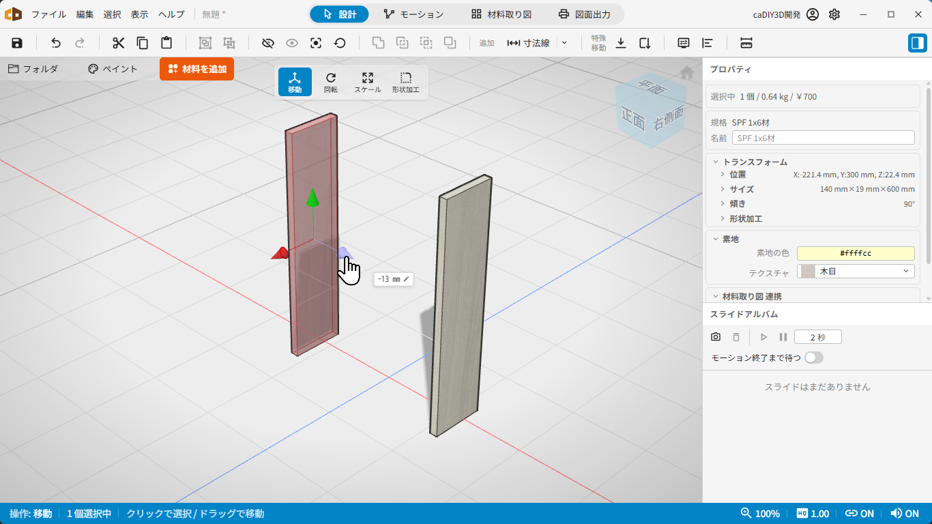
Task: Click the slide album camera icon
Action: tap(715, 337)
